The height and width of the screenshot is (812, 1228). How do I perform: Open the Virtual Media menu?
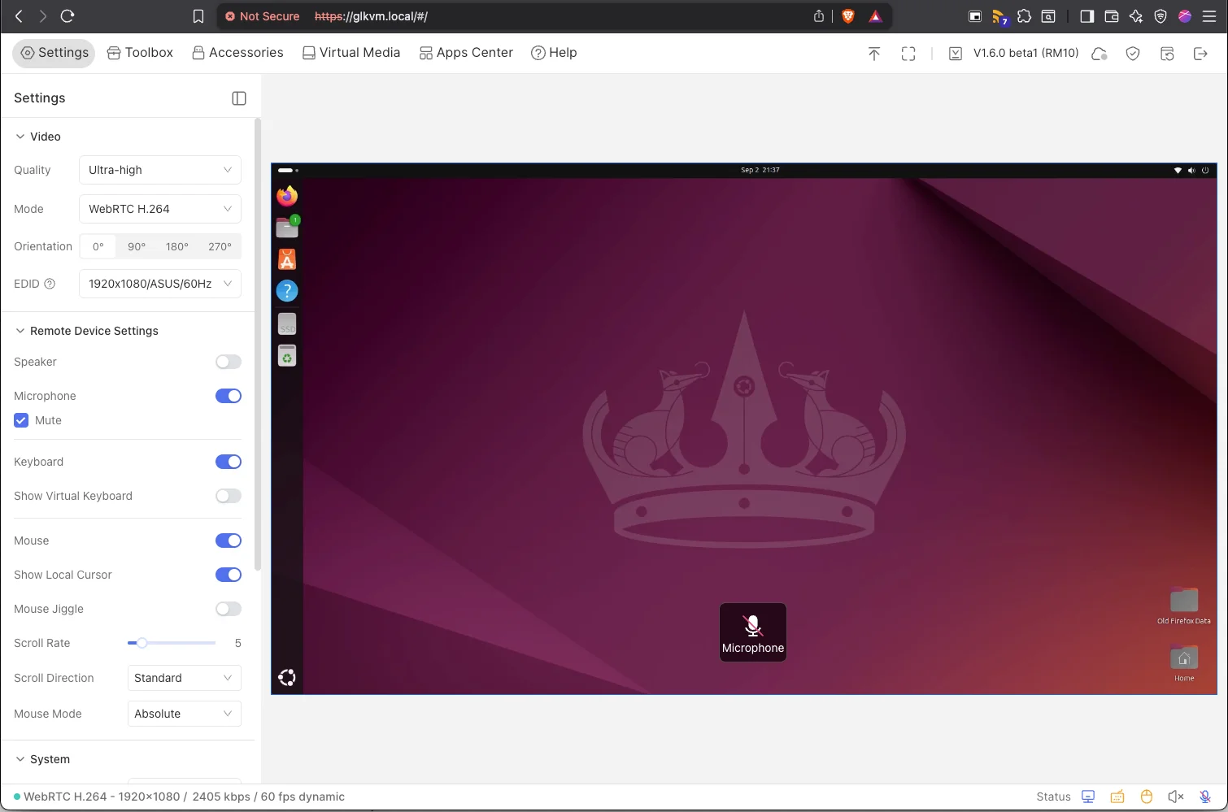pos(351,53)
